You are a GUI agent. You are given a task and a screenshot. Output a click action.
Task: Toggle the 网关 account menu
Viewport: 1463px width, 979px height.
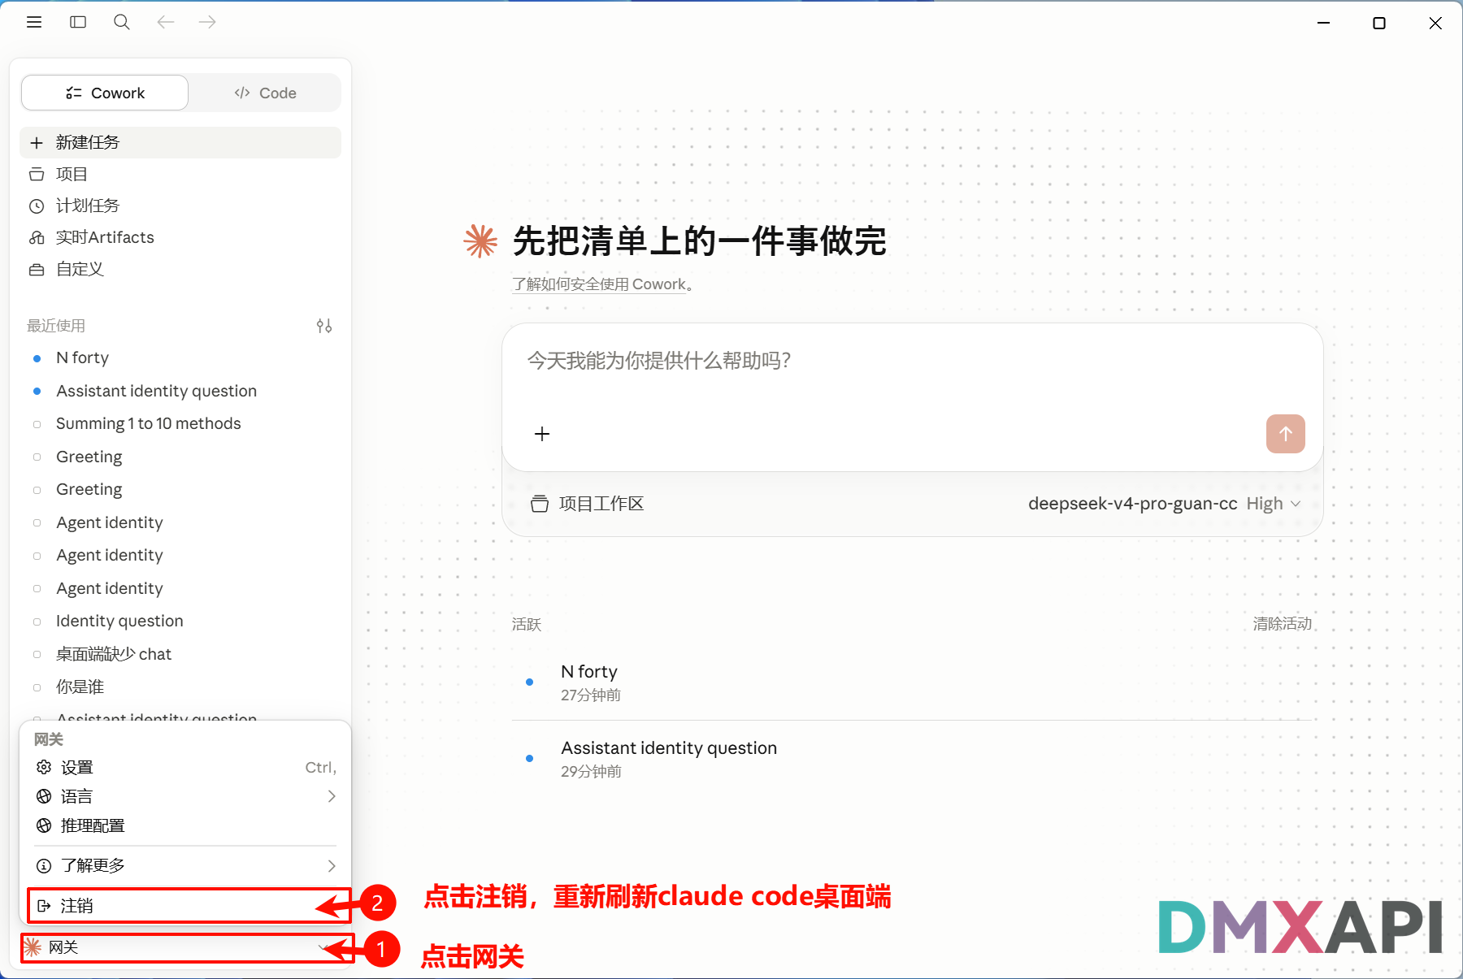point(186,947)
